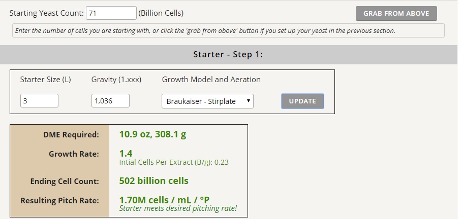Focus the Starting Yeast Count field

(111, 13)
